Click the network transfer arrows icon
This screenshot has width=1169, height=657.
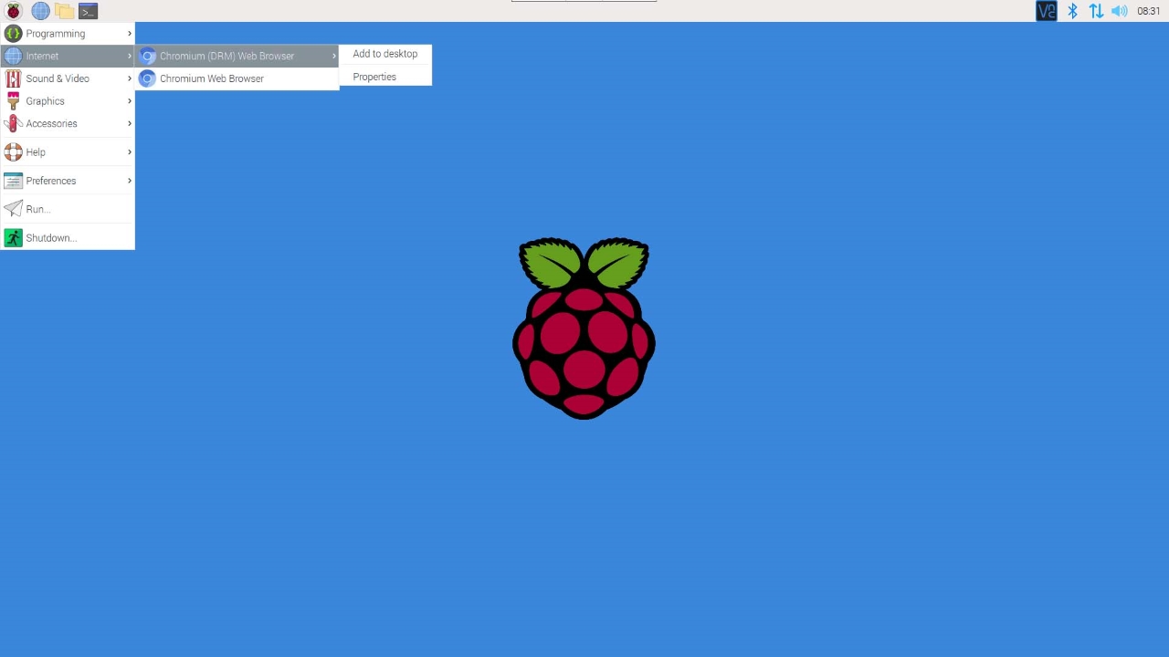pyautogui.click(x=1096, y=11)
